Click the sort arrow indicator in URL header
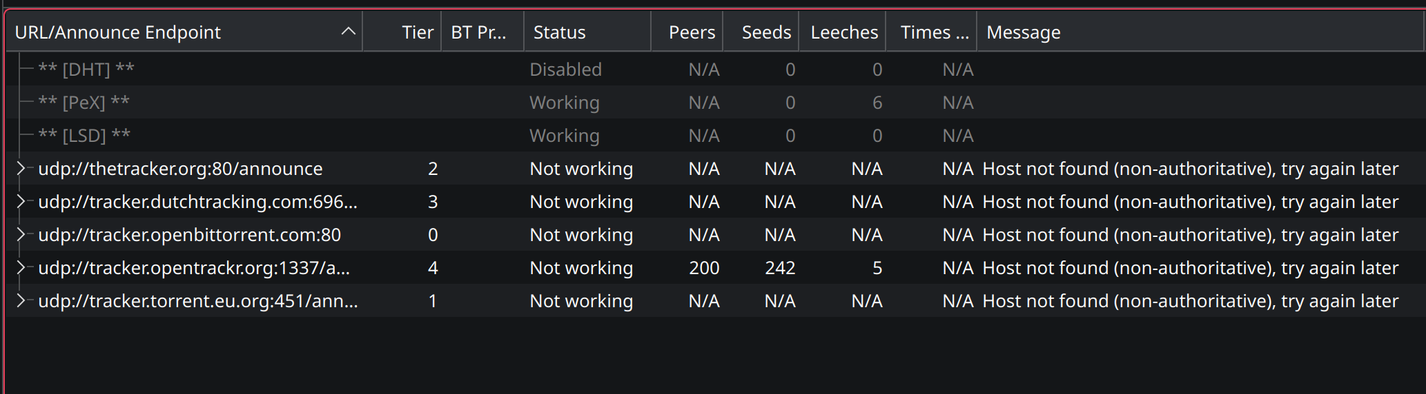 coord(349,32)
